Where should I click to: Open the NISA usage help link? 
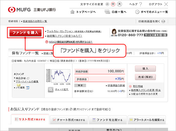[x=70, y=42]
